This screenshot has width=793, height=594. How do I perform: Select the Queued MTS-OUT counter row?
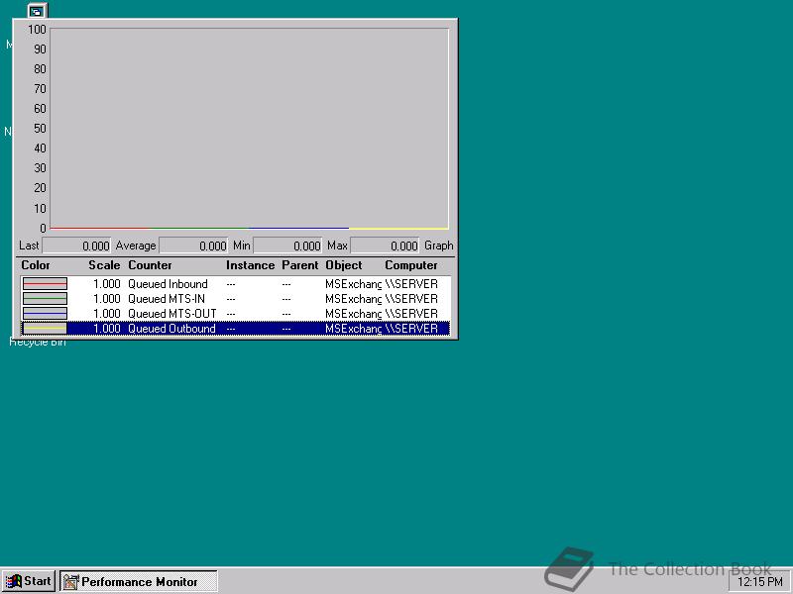pyautogui.click(x=236, y=314)
